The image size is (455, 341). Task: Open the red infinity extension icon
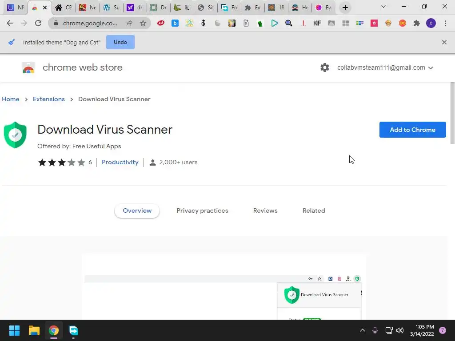click(402, 23)
